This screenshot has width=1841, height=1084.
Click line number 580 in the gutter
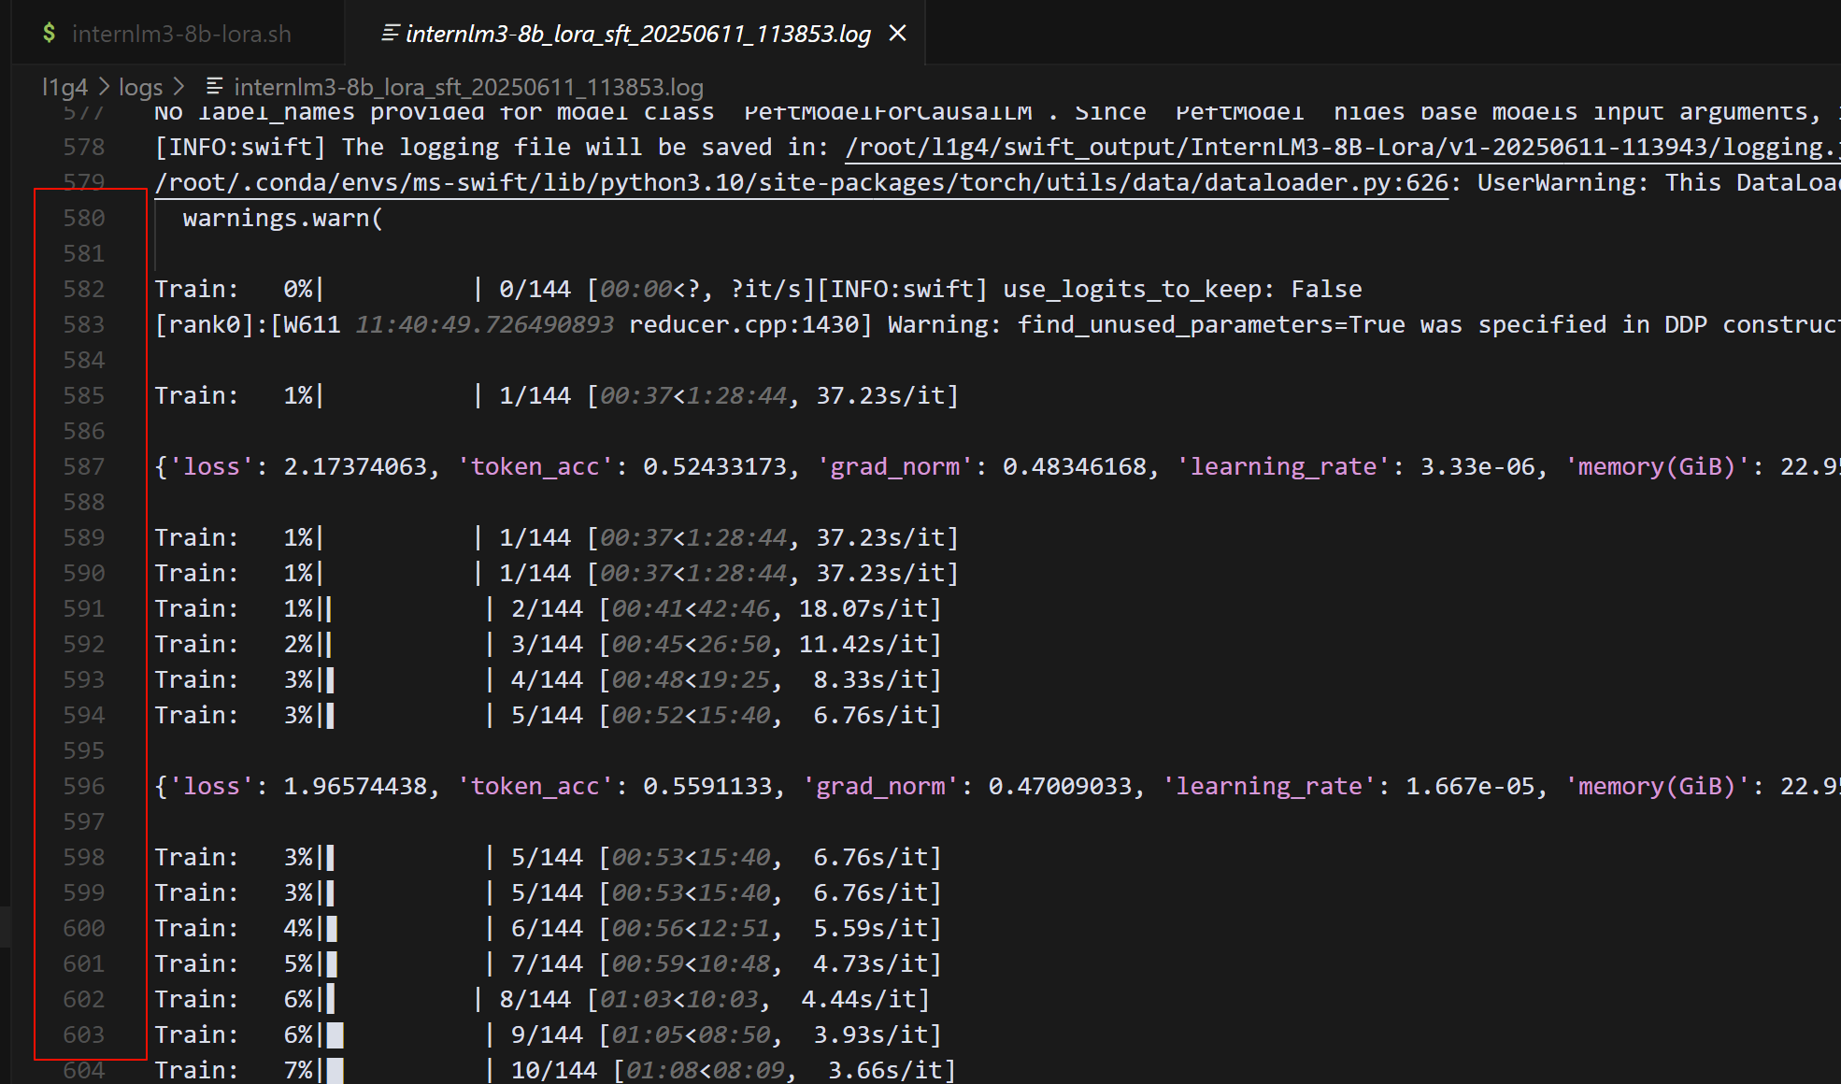[83, 218]
